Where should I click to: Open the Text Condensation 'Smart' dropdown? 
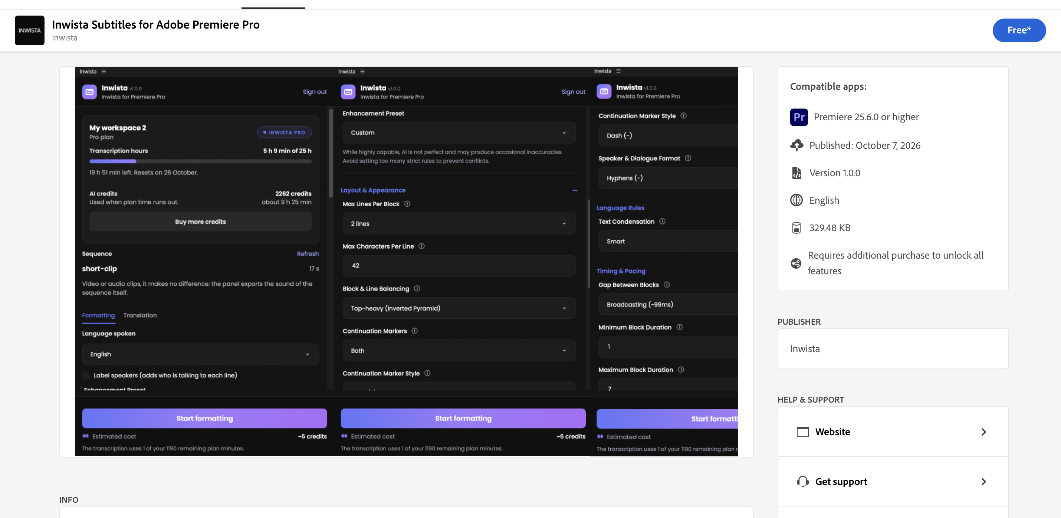[668, 242]
